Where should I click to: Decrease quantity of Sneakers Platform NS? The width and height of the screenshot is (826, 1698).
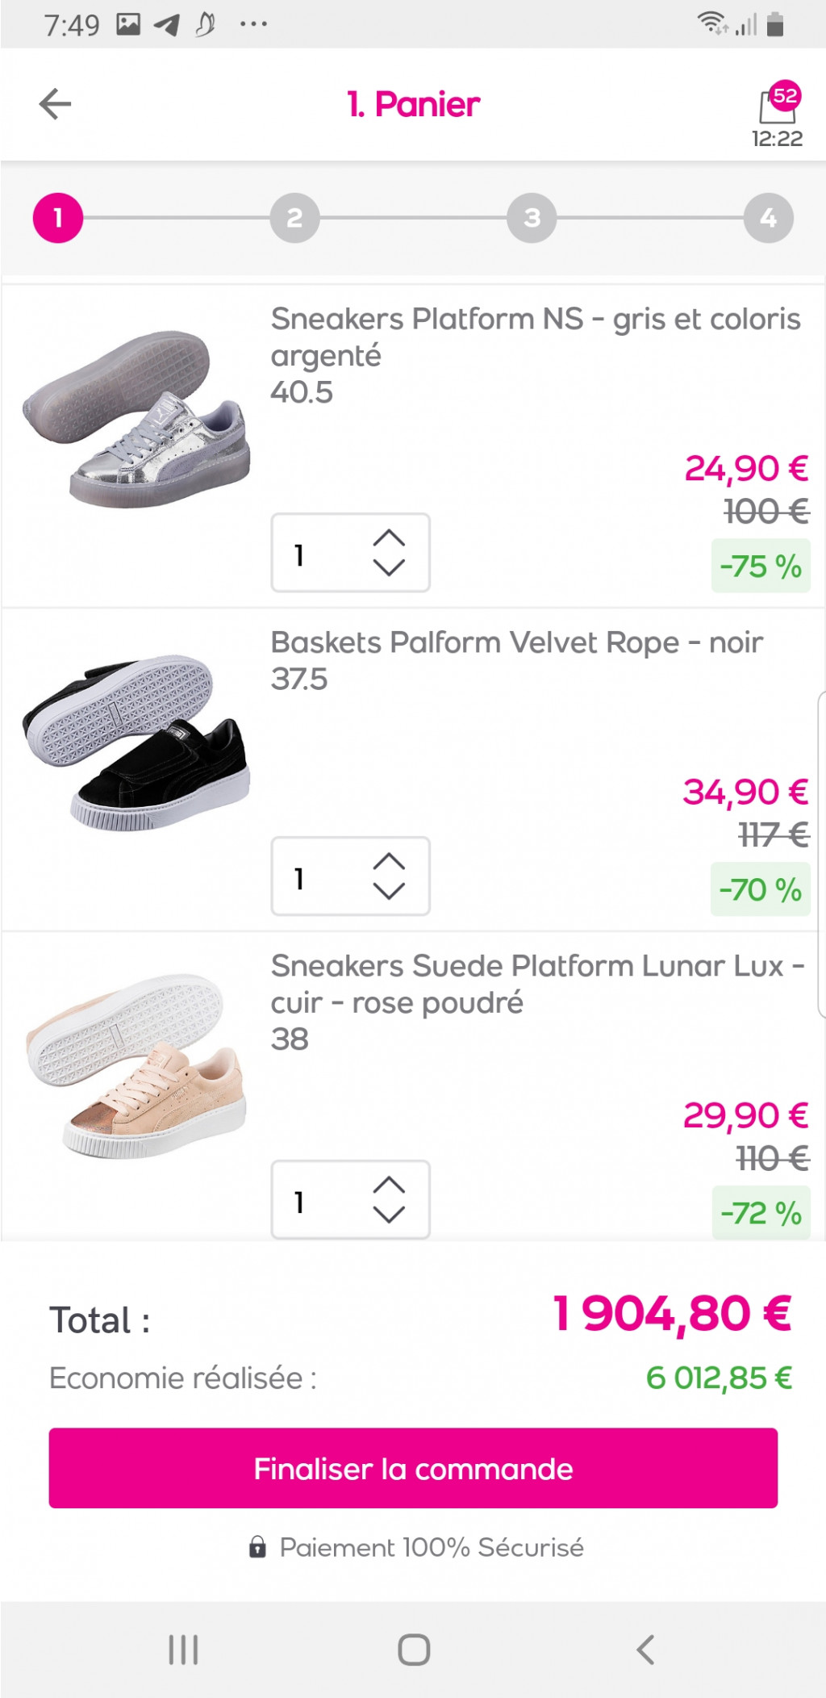pos(389,567)
